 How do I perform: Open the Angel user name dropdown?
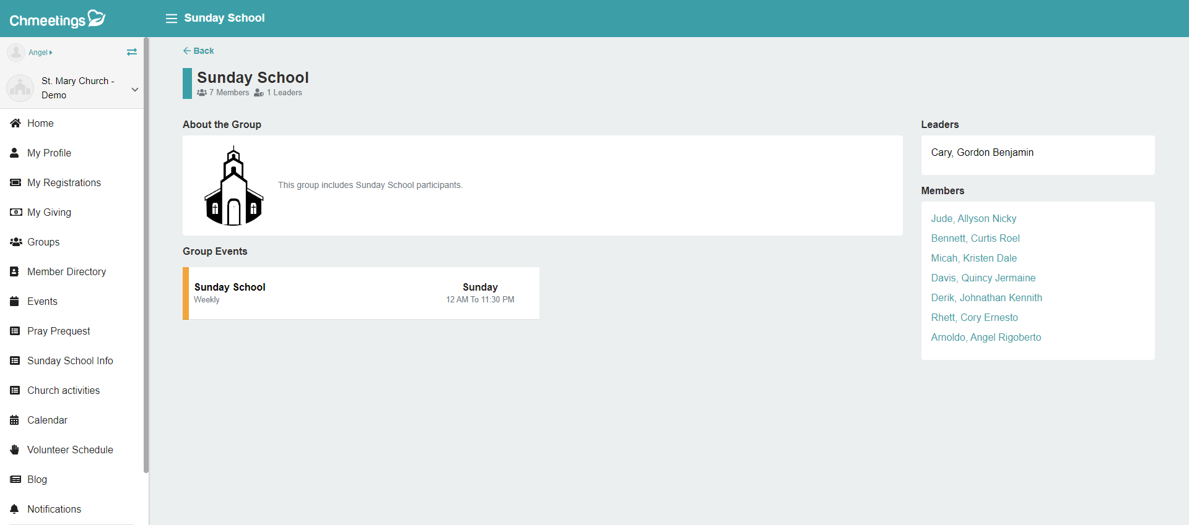coord(40,53)
